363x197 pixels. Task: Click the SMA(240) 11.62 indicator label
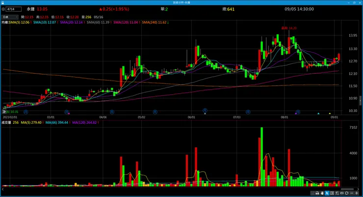[x=155, y=23]
